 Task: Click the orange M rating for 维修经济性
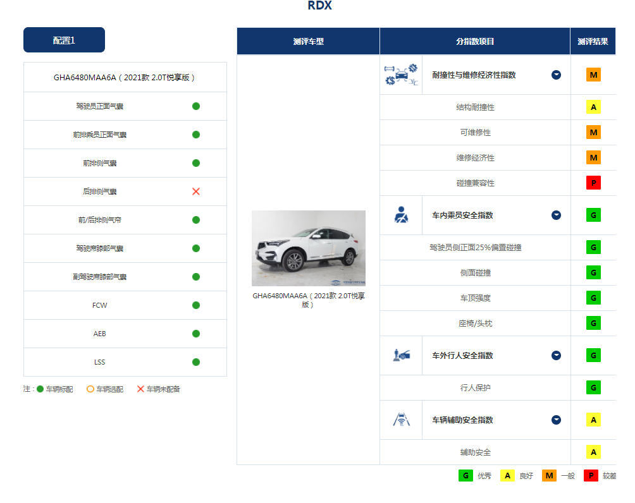tap(593, 157)
